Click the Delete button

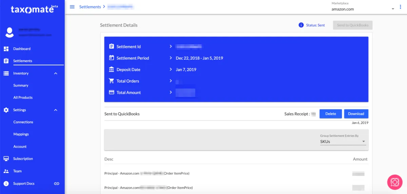(331, 114)
